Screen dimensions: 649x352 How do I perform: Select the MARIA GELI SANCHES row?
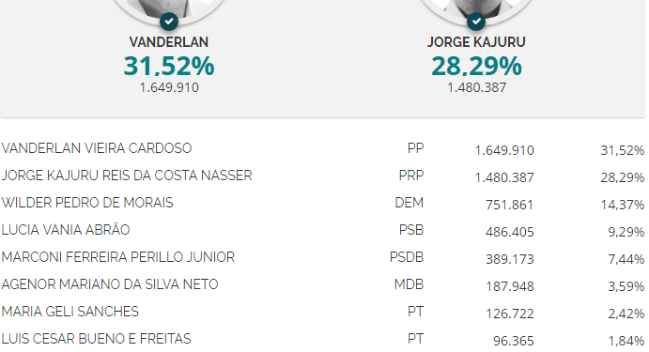[x=323, y=312]
